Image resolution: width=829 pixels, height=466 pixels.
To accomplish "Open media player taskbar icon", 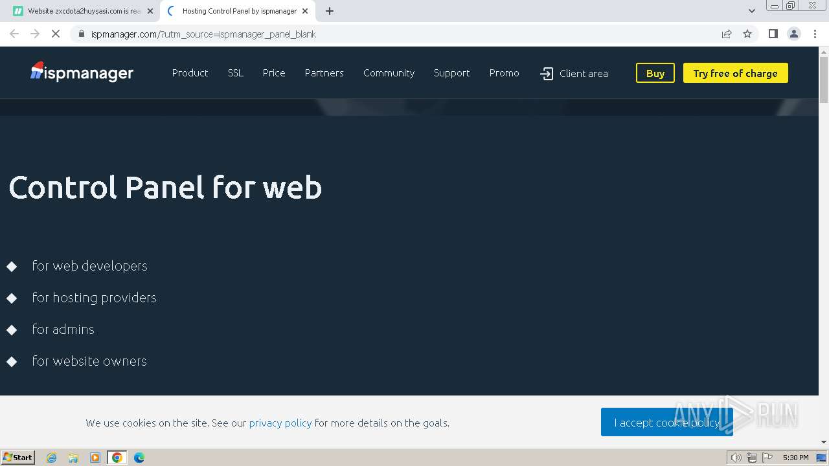I will click(x=95, y=458).
